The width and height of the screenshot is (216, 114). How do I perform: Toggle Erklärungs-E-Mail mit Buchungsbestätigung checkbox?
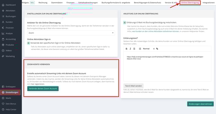tap(125, 23)
